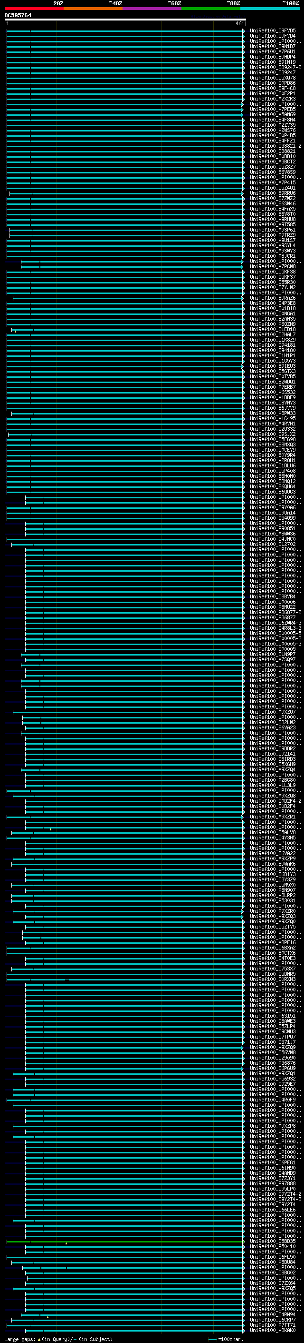
Task: Open hit UniRef100_Q39247
Action: pos(273,72)
